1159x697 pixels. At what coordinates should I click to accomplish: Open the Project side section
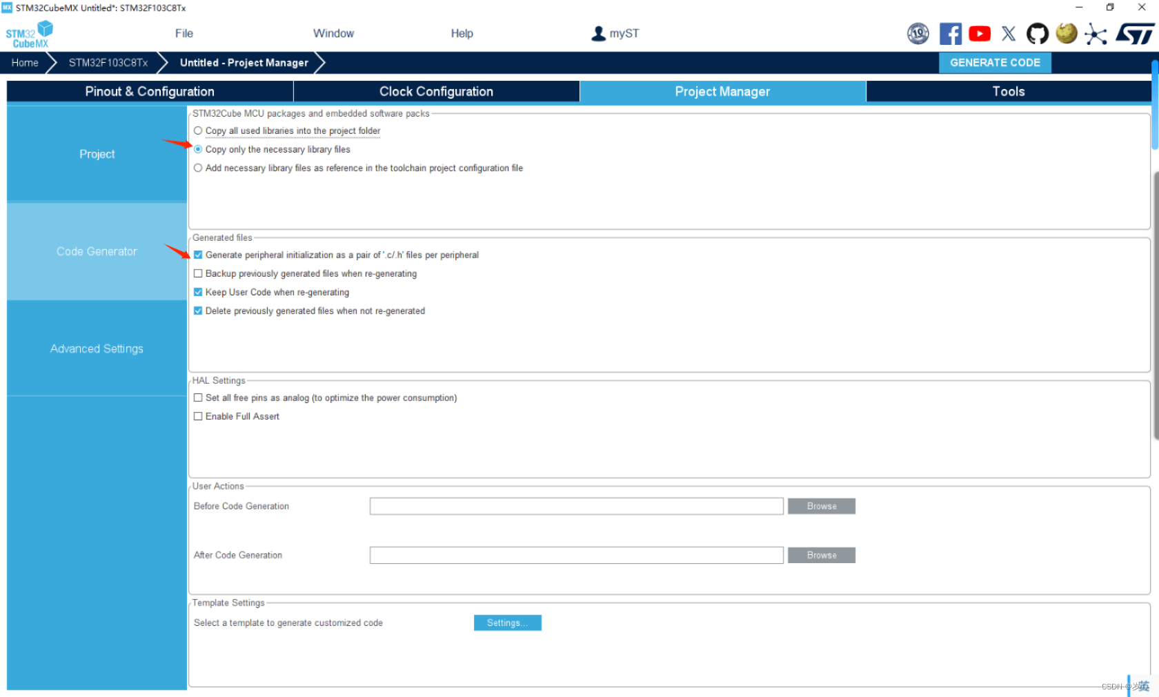click(97, 154)
